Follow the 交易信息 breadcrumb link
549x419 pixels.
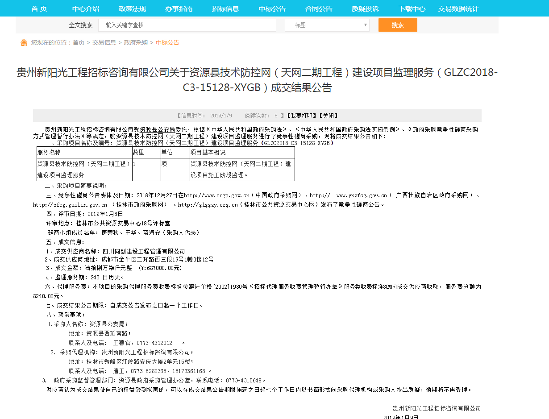104,42
